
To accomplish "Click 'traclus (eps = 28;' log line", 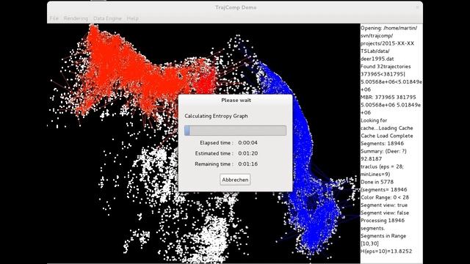I will (382, 166).
